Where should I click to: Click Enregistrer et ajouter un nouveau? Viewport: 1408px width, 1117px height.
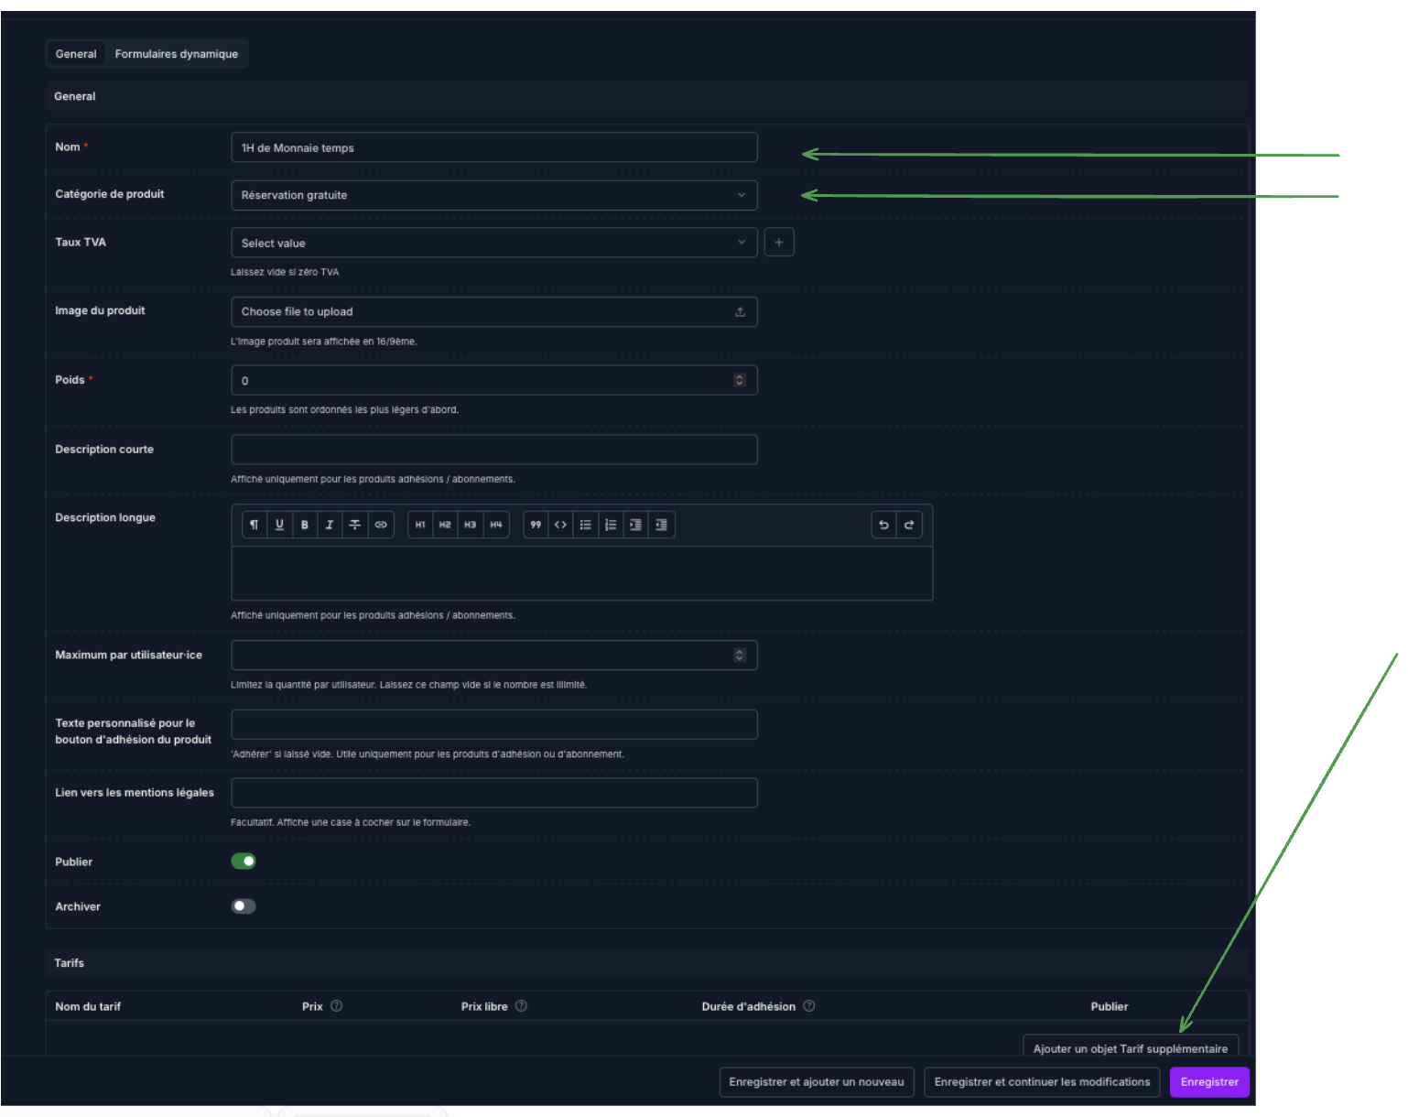pyautogui.click(x=816, y=1082)
